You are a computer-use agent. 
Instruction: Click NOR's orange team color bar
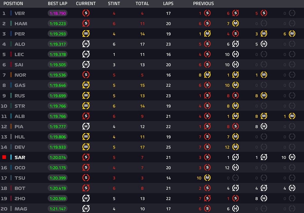click(x=11, y=75)
